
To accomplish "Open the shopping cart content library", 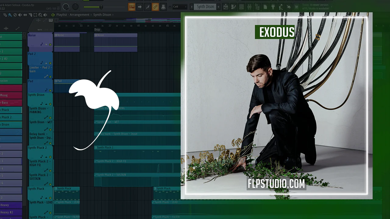I will (296, 7).
